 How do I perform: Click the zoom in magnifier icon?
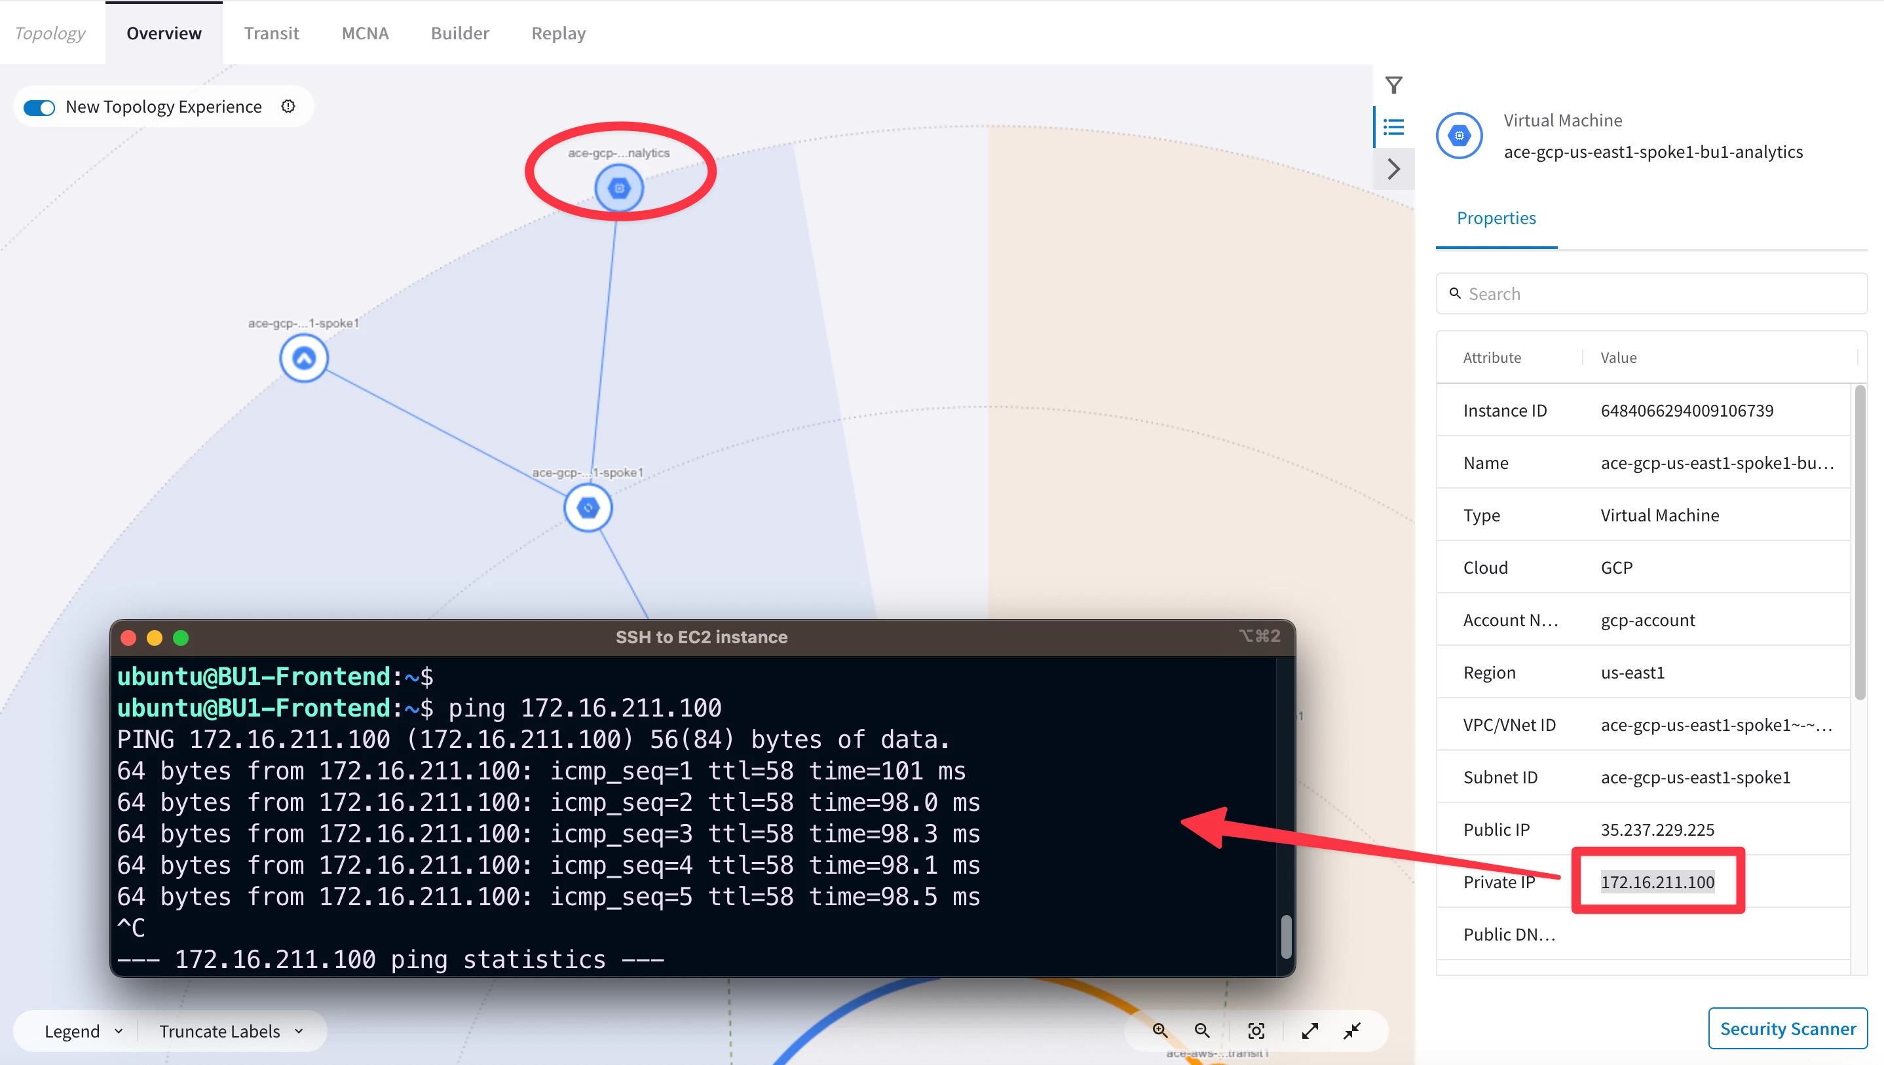(x=1160, y=1031)
